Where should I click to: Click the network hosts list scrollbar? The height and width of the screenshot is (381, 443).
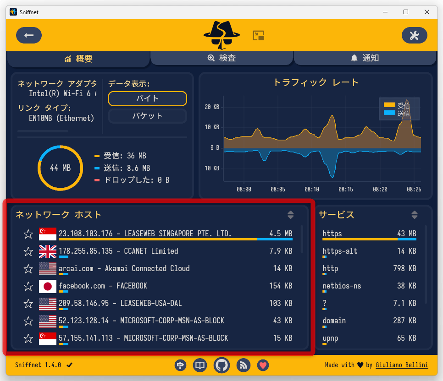[302, 239]
